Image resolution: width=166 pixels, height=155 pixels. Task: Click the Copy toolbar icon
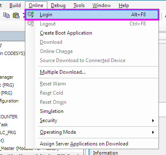6,15
